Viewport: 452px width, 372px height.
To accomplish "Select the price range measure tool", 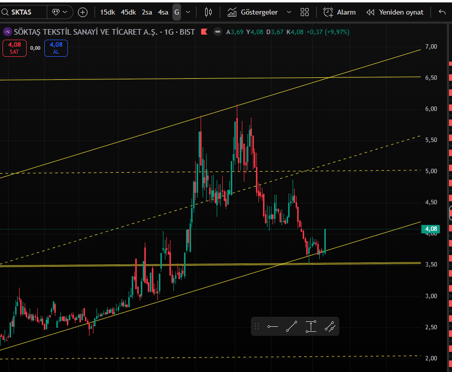I will coord(311,326).
